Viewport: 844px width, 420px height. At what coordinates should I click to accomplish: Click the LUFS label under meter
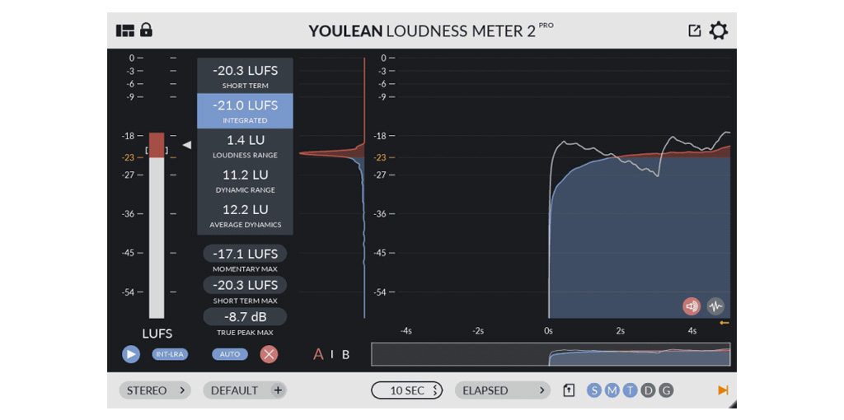(x=157, y=334)
